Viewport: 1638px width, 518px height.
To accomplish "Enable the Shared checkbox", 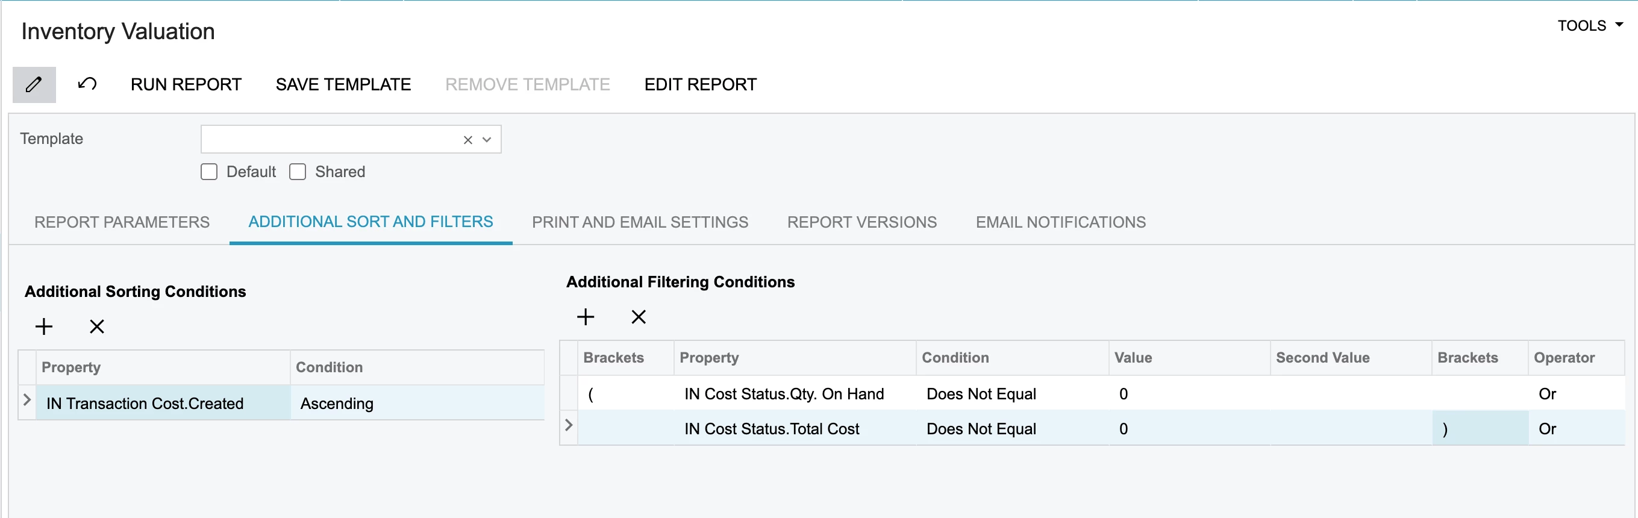I will 298,172.
